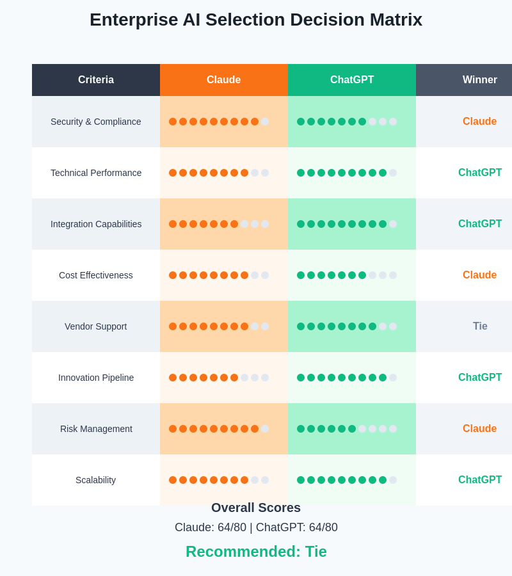Click Claude's dot rating for Cost Effectiveness
Viewport: 512px width, 576px height.
click(219, 275)
